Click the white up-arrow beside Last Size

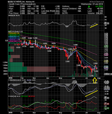(x=51, y=11)
